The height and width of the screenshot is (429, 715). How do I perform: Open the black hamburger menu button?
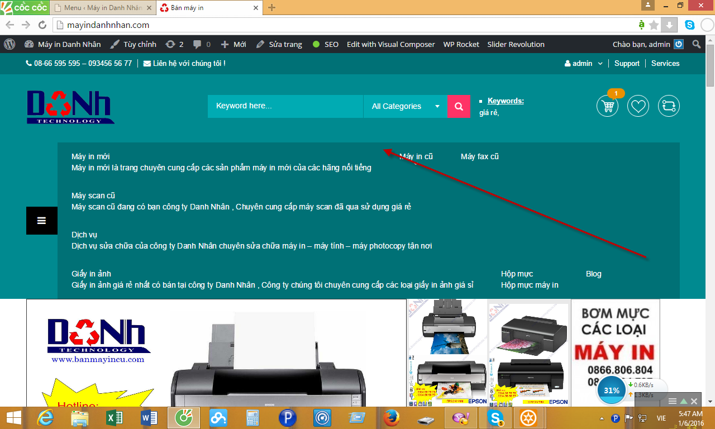[42, 221]
